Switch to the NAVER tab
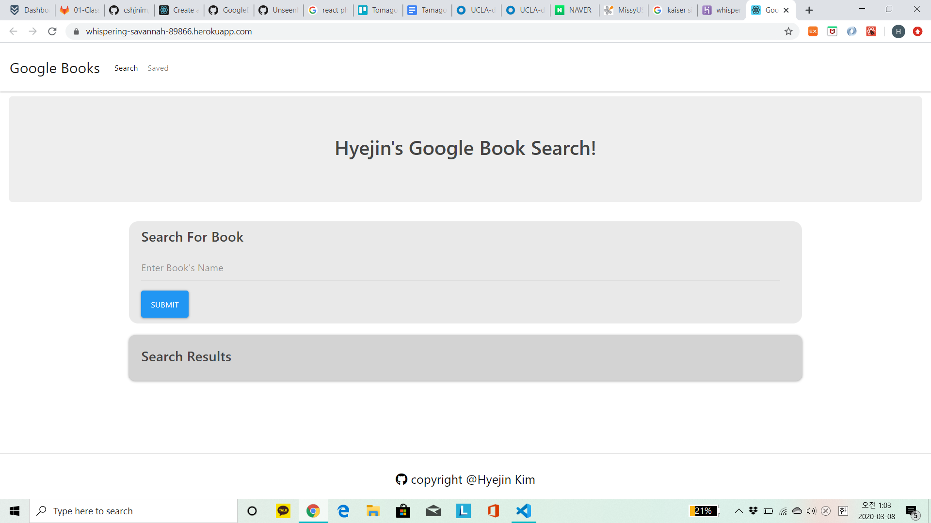931x523 pixels. (575, 10)
